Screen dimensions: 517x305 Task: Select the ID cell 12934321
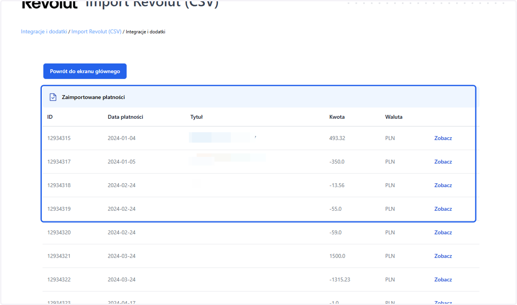59,256
